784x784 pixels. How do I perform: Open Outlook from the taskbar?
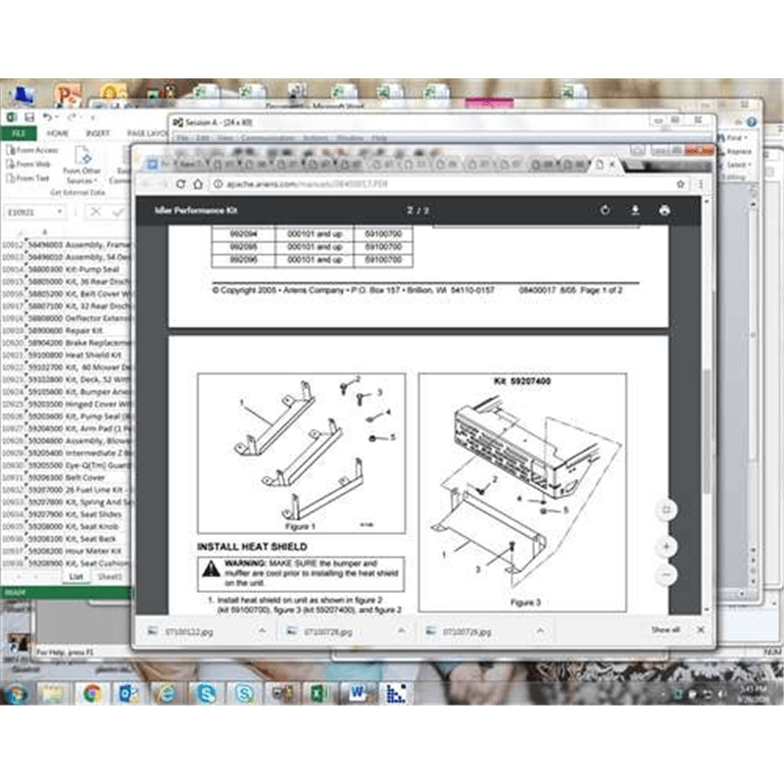(x=129, y=693)
